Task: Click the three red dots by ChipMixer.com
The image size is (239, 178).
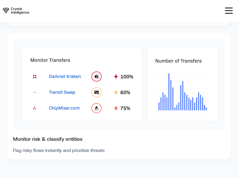Action: [x=35, y=108]
